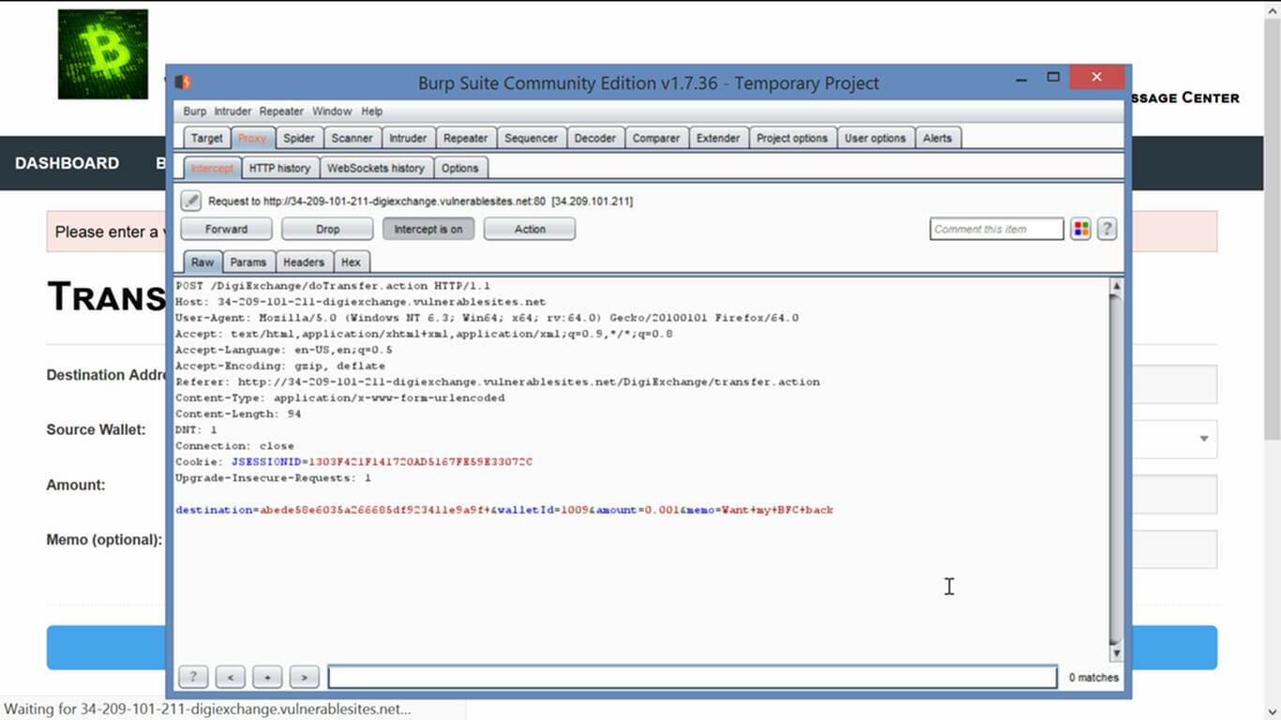This screenshot has height=720, width=1281.
Task: Toggle the Intercept is on button
Action: click(x=429, y=229)
